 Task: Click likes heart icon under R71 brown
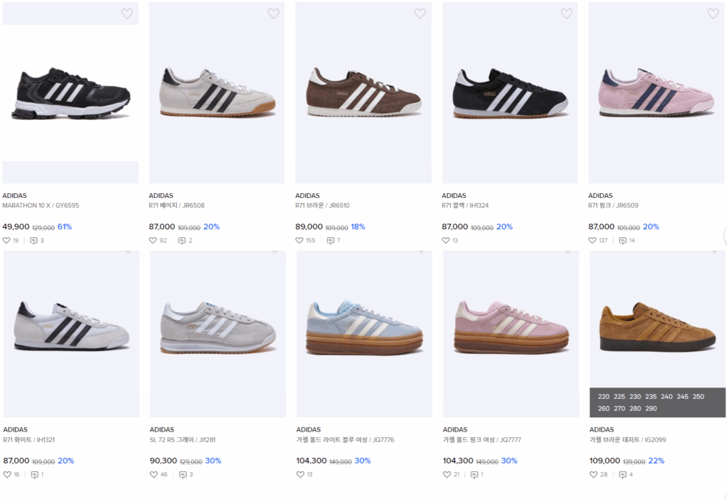300,241
